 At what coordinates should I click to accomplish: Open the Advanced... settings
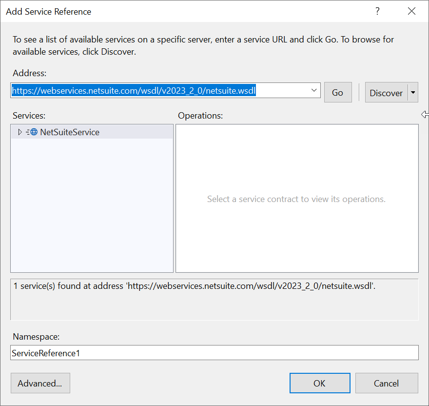[40, 383]
